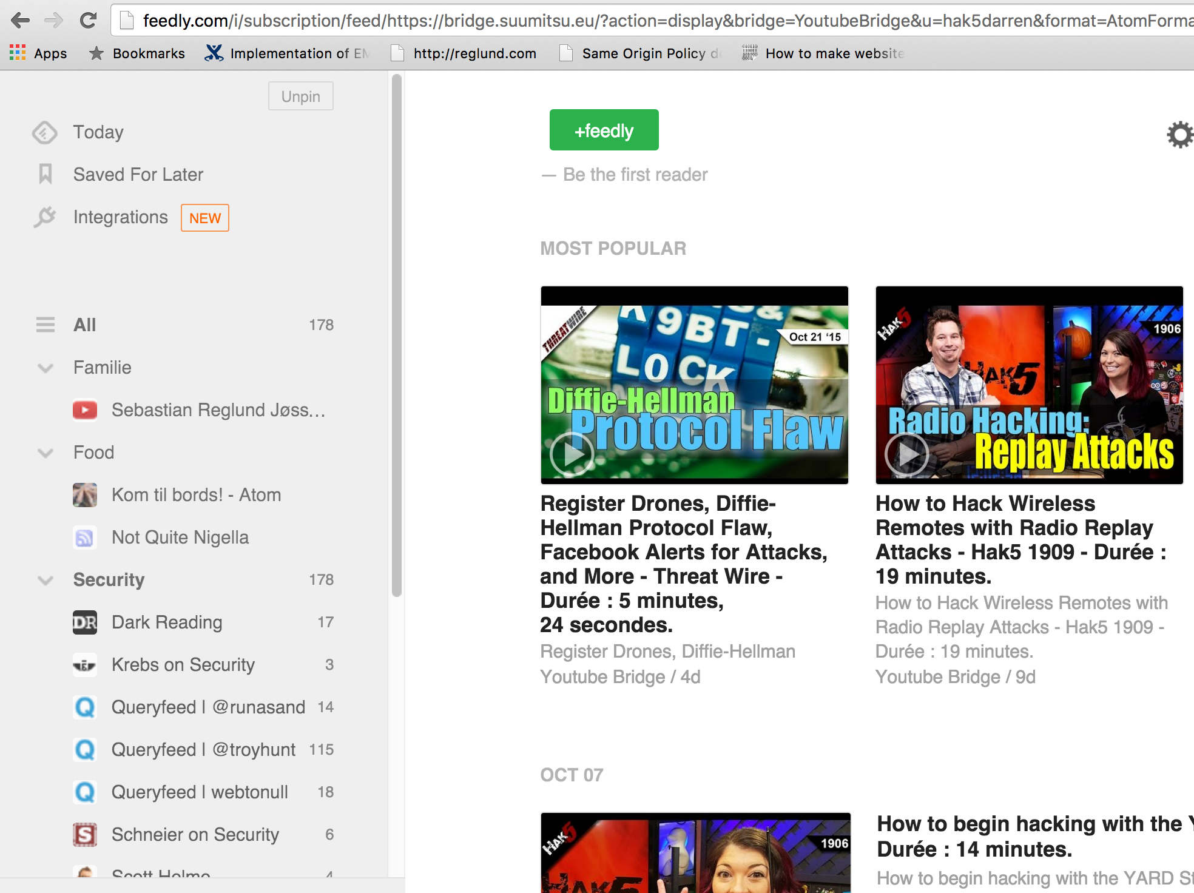This screenshot has width=1194, height=893.
Task: Click the green +feedly button
Action: coord(604,130)
